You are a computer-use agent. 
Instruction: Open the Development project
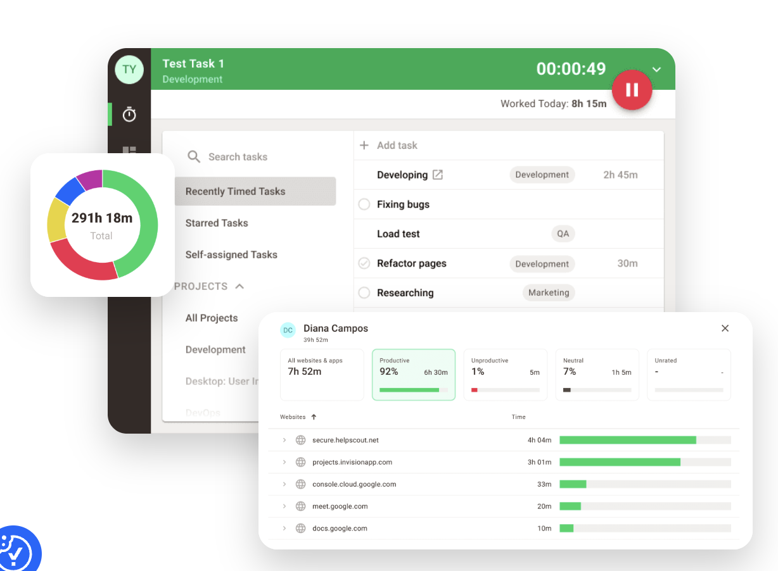pyautogui.click(x=215, y=349)
